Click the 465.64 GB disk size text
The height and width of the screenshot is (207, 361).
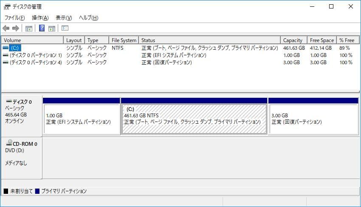[16, 115]
